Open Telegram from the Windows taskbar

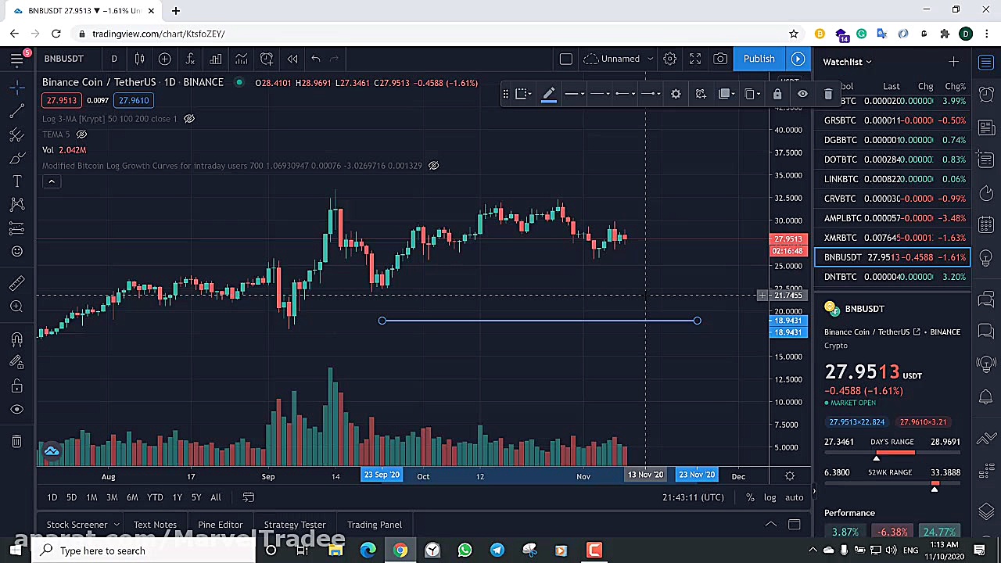497,550
